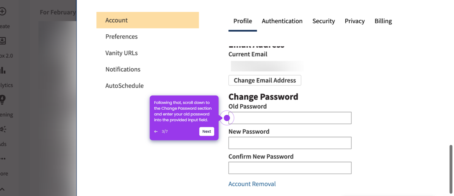Follow the Account Removal link

252,184
